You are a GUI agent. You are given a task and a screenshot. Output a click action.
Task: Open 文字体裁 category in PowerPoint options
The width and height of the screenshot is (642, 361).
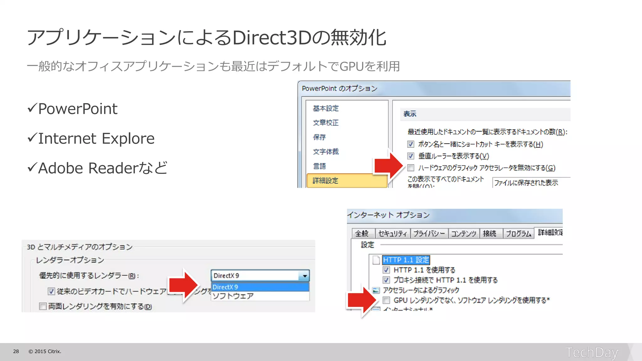(x=326, y=152)
